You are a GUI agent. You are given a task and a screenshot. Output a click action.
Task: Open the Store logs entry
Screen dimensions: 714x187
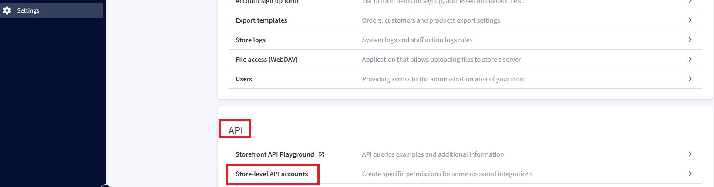(x=250, y=40)
